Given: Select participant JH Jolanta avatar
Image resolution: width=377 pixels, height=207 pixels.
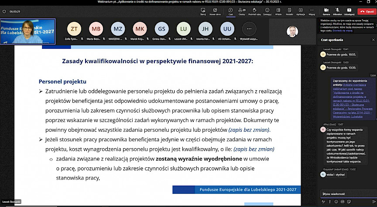Looking at the screenshot, I should 206,29.
